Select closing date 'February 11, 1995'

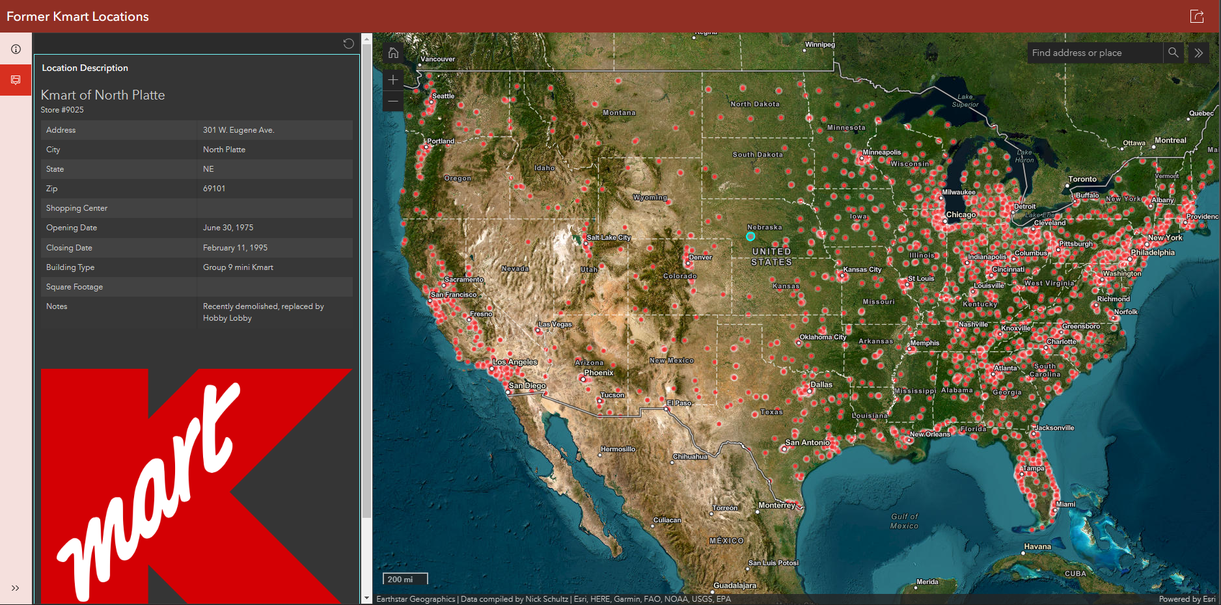click(235, 248)
